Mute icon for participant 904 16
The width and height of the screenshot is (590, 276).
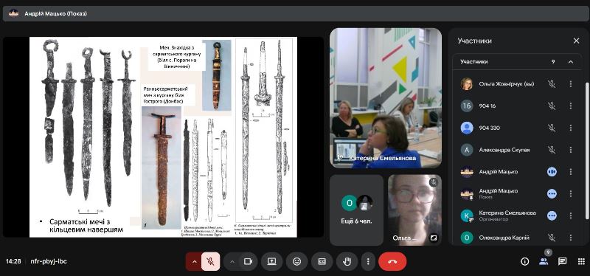point(552,106)
